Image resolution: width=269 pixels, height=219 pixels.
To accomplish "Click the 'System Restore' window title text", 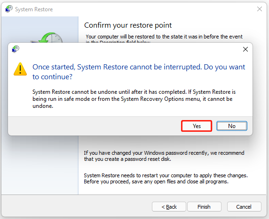I will tap(34, 9).
